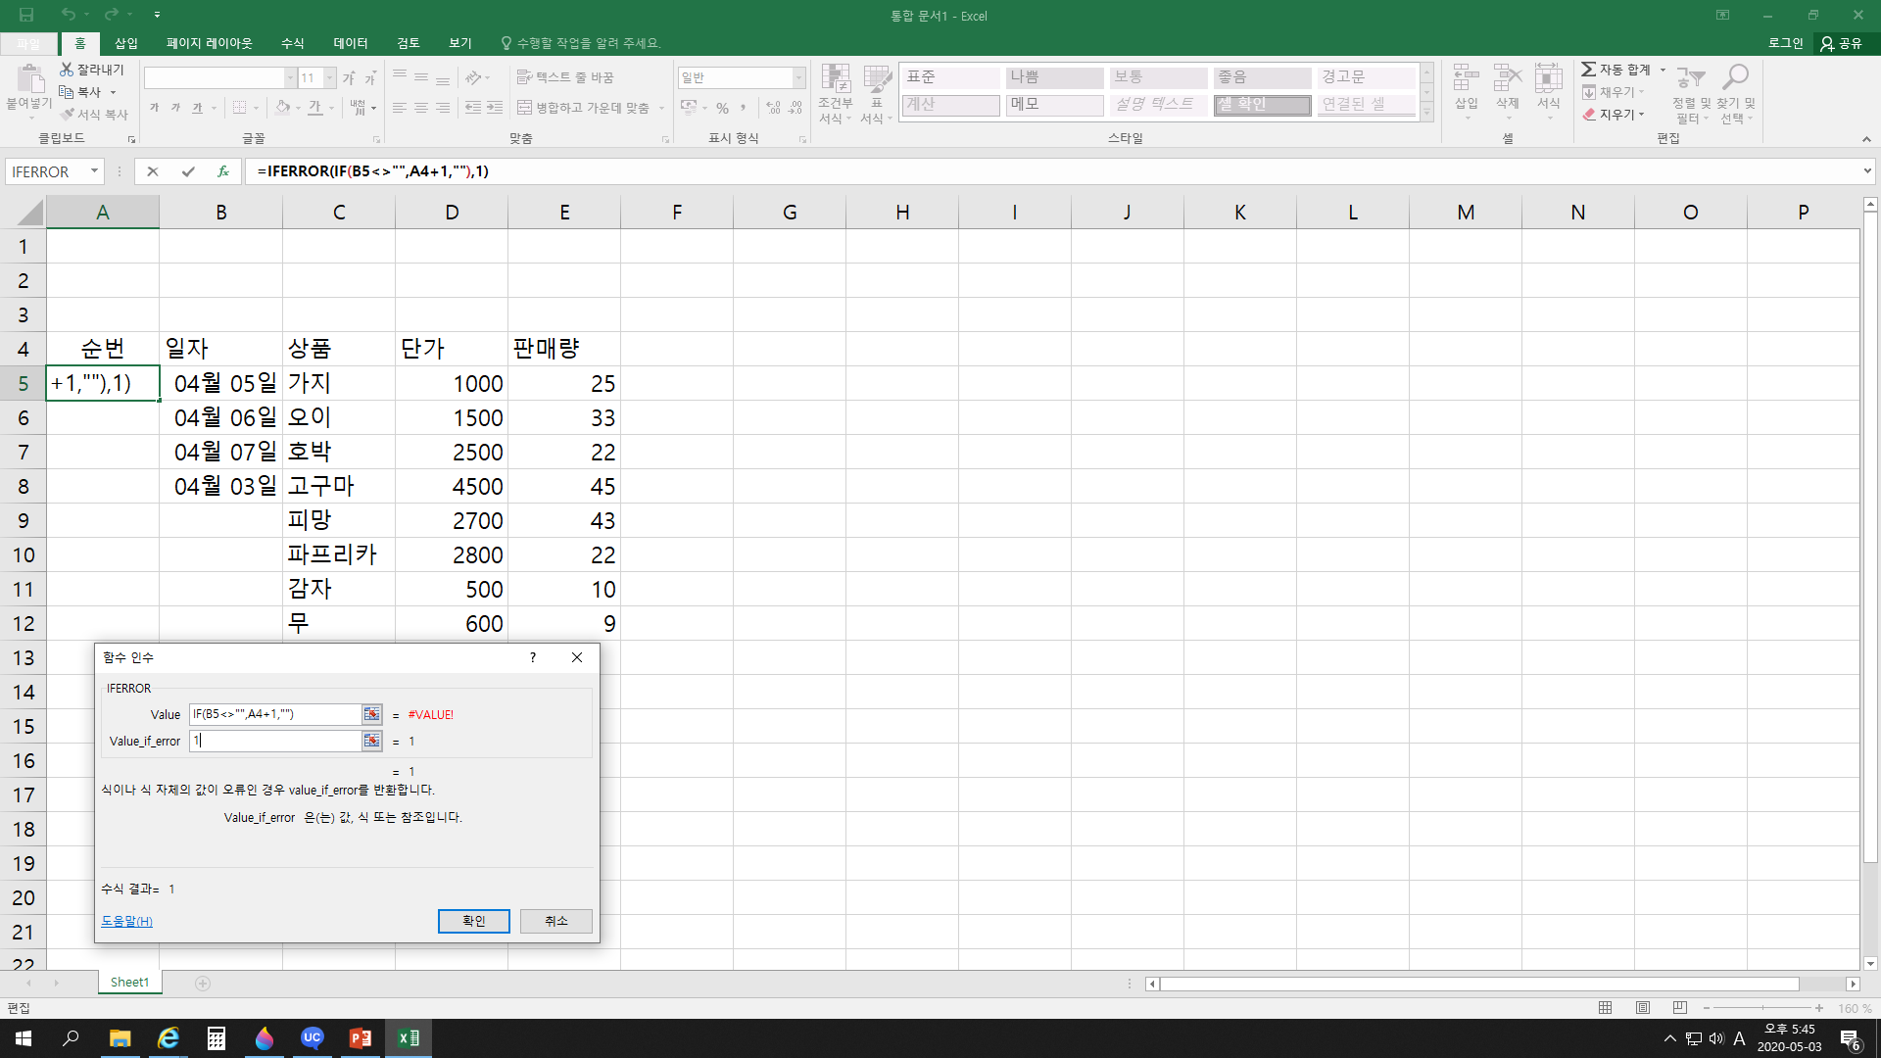Viewport: 1881px width, 1058px height.
Task: Expand the Name Box dropdown showing IFERROR
Action: [x=94, y=171]
